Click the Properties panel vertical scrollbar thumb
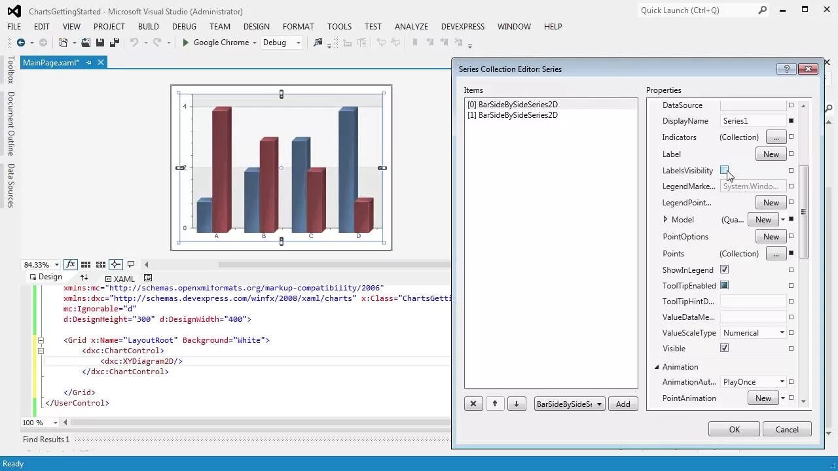The height and width of the screenshot is (471, 838). coord(803,211)
